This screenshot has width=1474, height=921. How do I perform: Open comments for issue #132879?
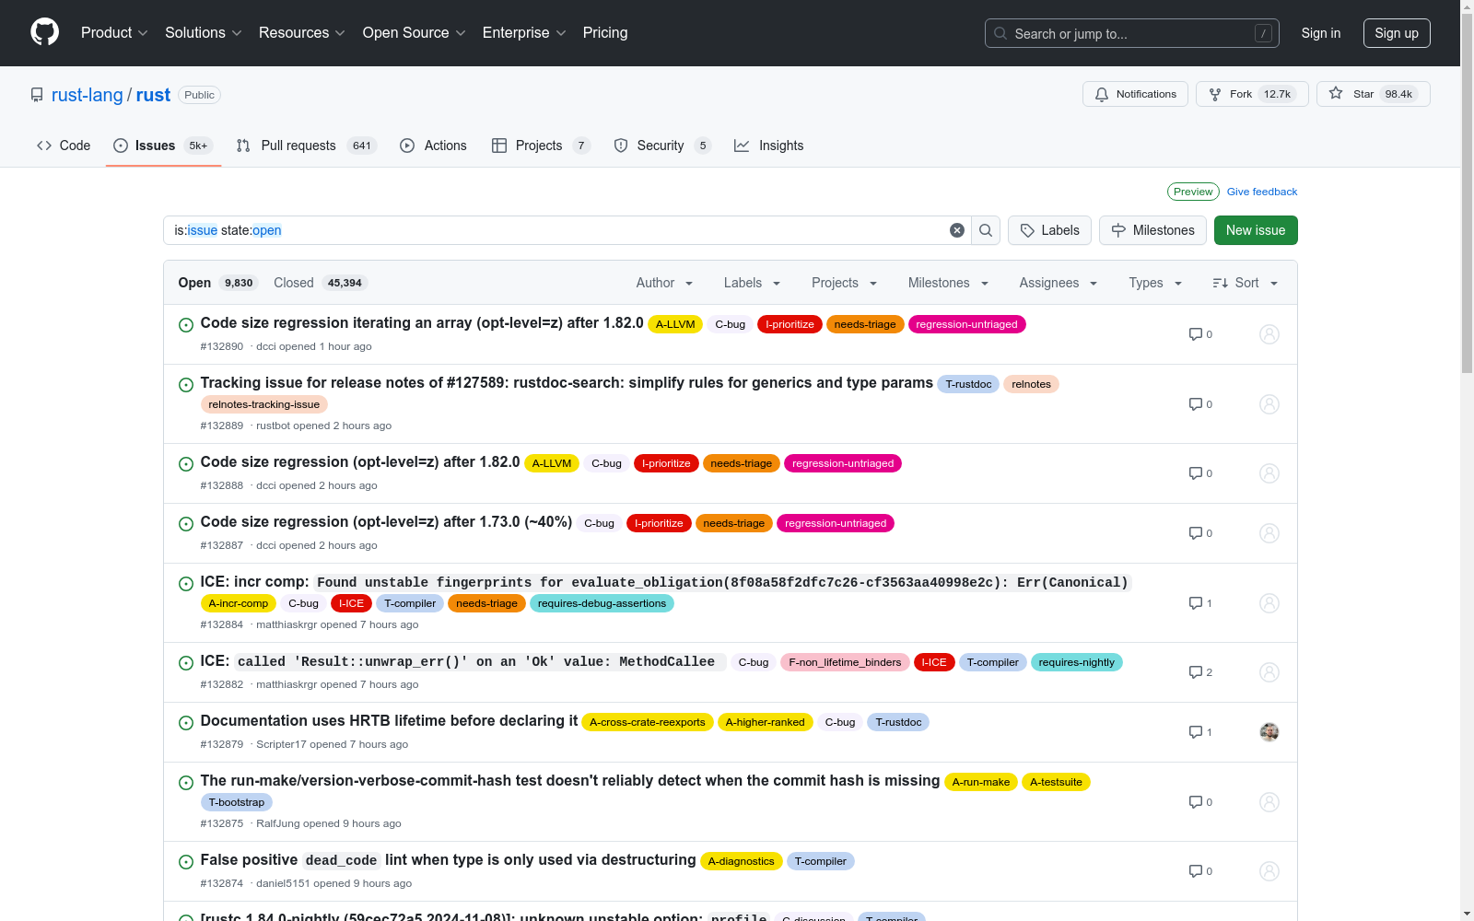[x=1200, y=732]
